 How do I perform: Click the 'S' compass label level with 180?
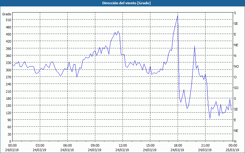click(235, 99)
